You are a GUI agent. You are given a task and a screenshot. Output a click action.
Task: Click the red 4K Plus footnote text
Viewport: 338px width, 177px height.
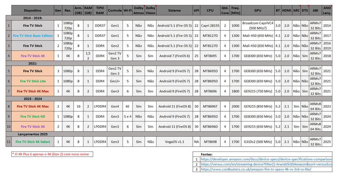(50, 154)
